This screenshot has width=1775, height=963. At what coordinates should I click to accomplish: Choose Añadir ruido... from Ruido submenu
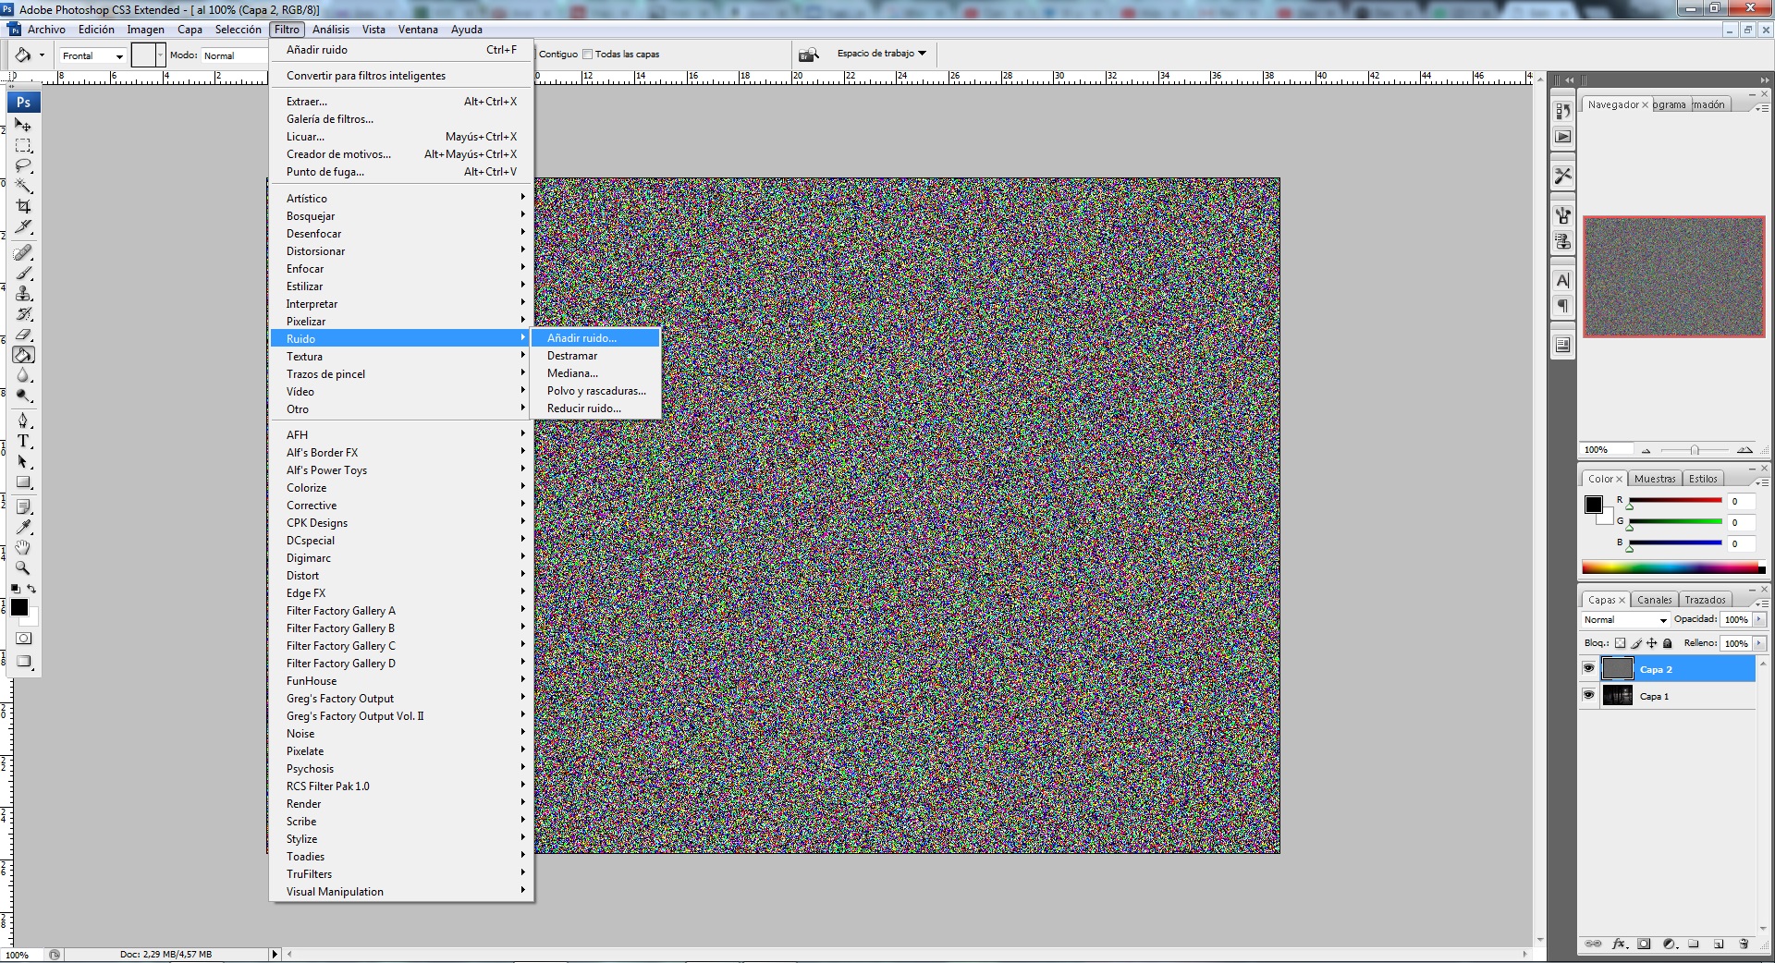click(x=581, y=338)
